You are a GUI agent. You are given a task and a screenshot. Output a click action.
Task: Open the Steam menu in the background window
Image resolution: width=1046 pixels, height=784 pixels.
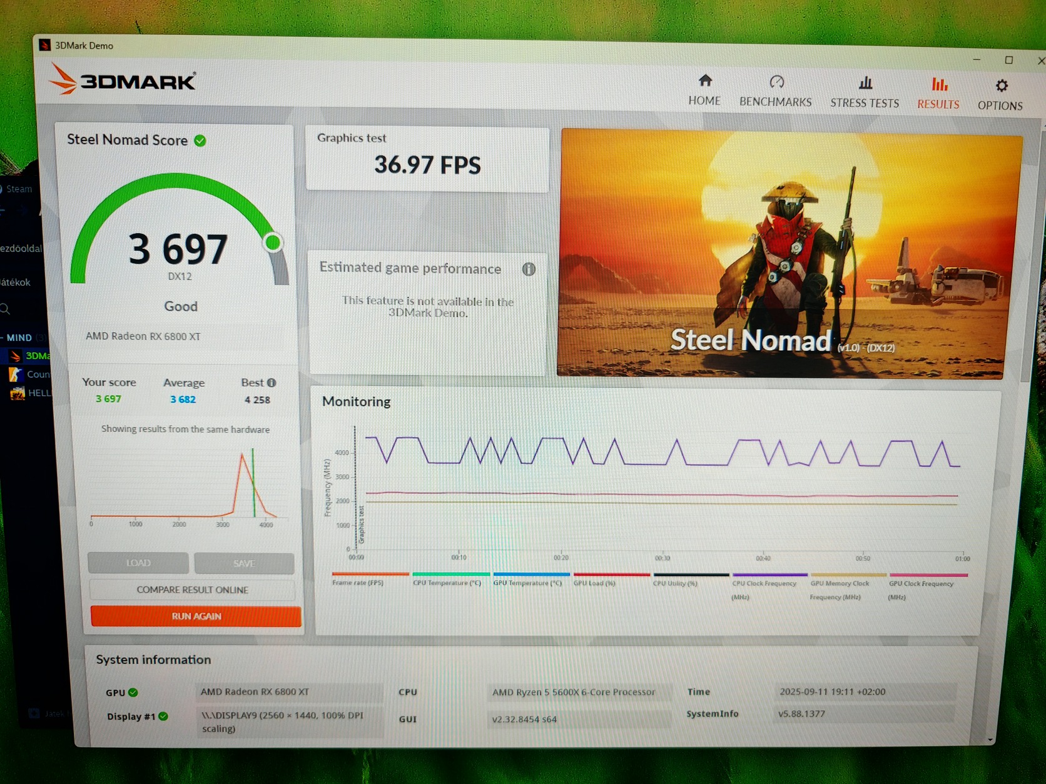tap(19, 189)
